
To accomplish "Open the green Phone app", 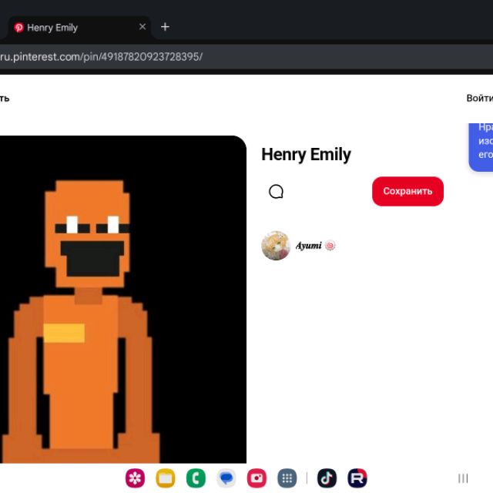I will [x=196, y=478].
